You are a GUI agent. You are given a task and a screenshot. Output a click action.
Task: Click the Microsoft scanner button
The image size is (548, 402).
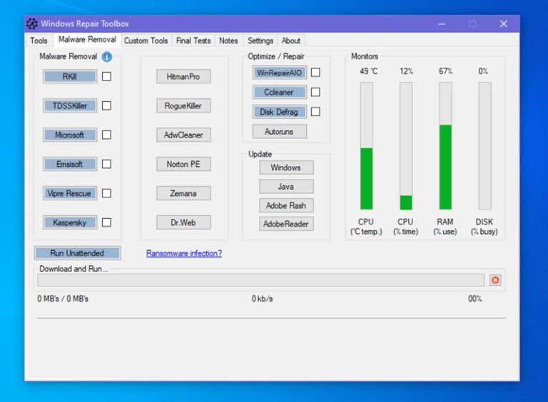click(x=70, y=135)
